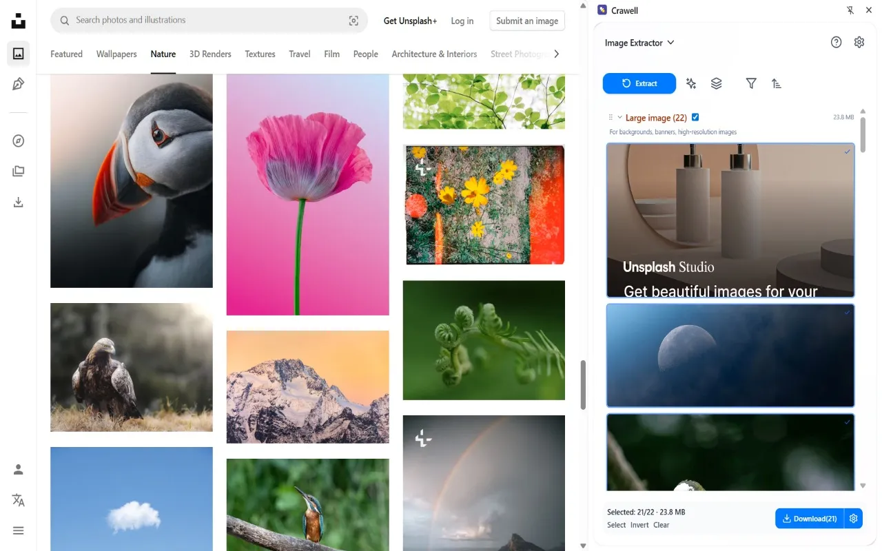Click the layers stack icon
The width and height of the screenshot is (882, 551).
point(717,83)
